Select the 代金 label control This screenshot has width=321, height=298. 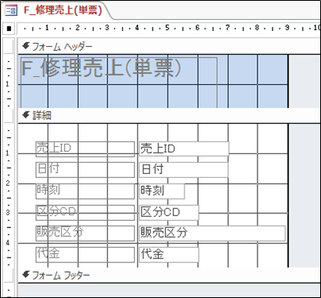[85, 254]
